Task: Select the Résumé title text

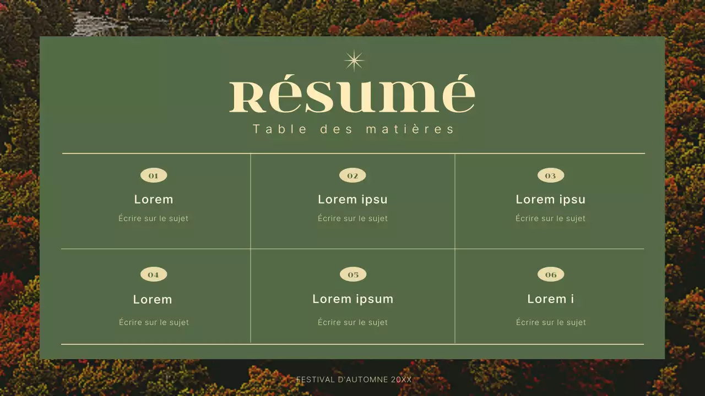Action: tap(352, 95)
